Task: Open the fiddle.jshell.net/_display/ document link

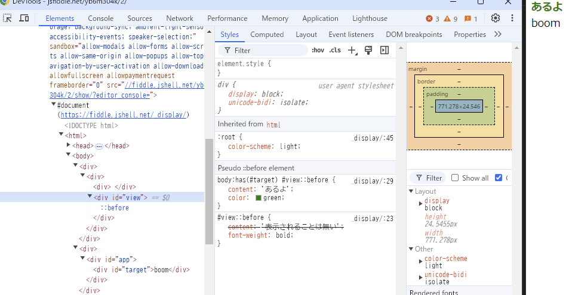Action: coord(124,115)
